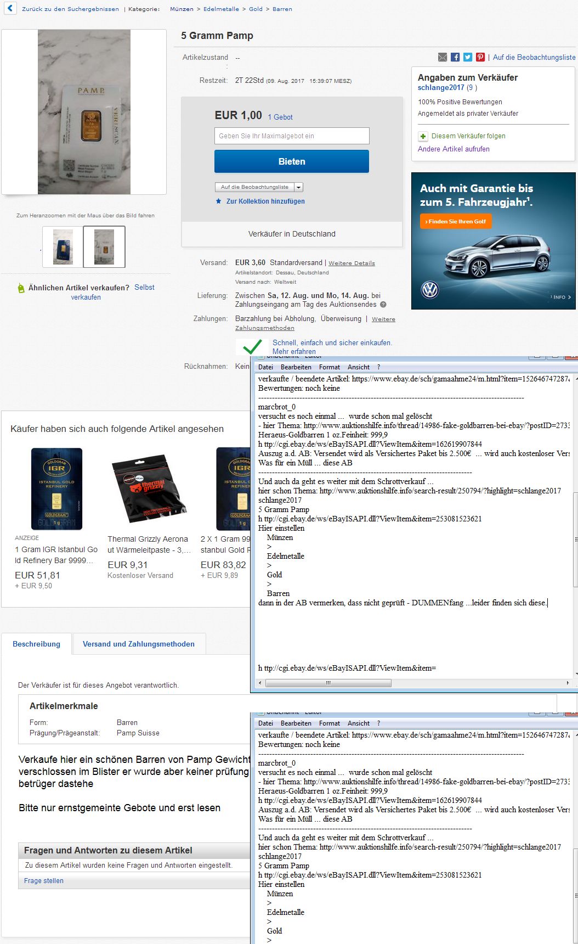Open Format menu in upper Editor window
578x944 pixels.
pos(330,367)
